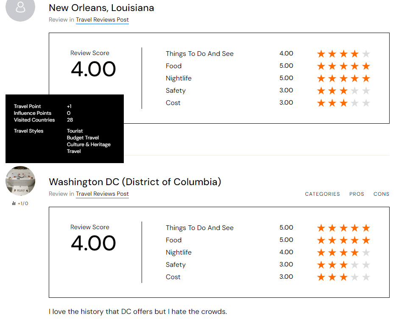Click first star of Washington DC Food rating
407x319 pixels.
point(321,240)
